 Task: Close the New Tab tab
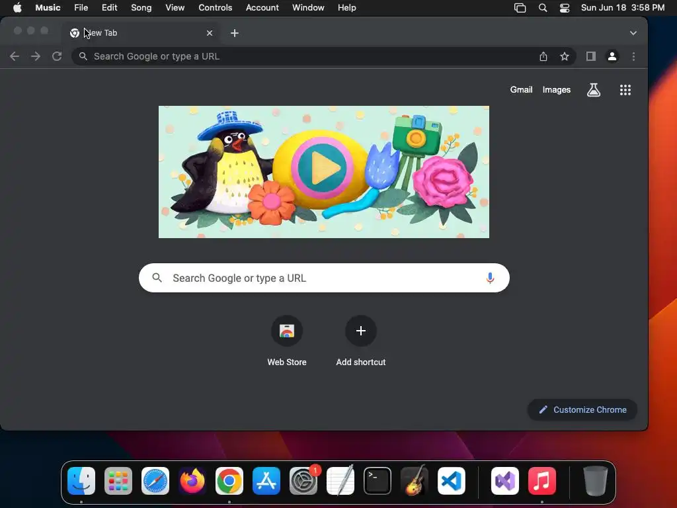tap(210, 33)
